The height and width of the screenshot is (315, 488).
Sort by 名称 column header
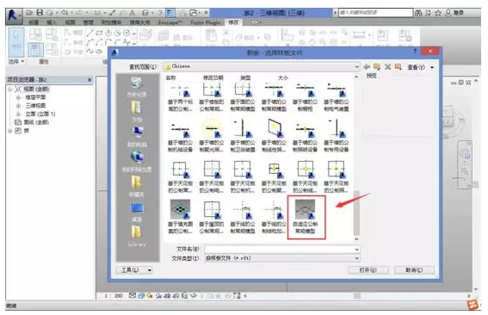pyautogui.click(x=170, y=77)
